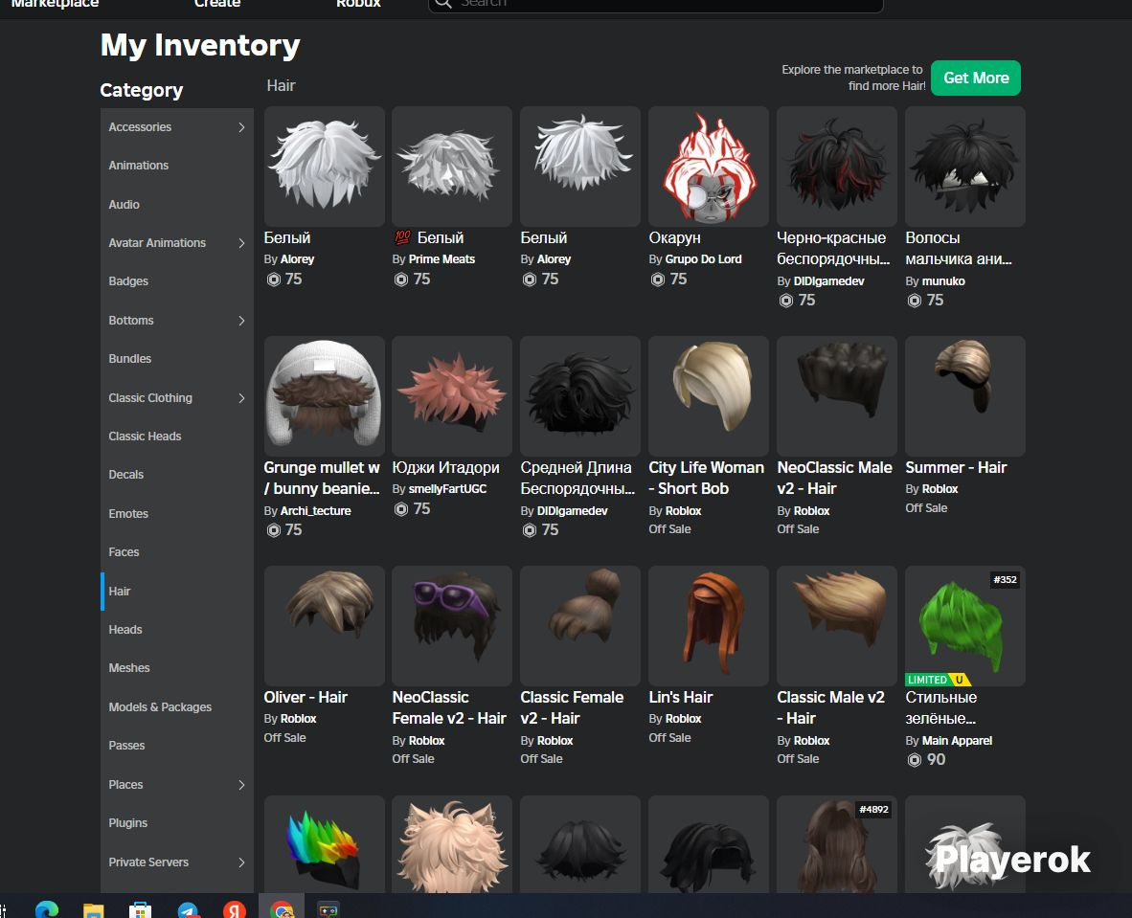Select the Models & Packages category

[160, 707]
